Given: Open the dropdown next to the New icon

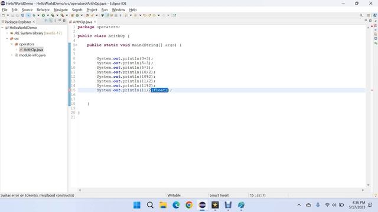Looking at the screenshot, I should click(x=8, y=15).
